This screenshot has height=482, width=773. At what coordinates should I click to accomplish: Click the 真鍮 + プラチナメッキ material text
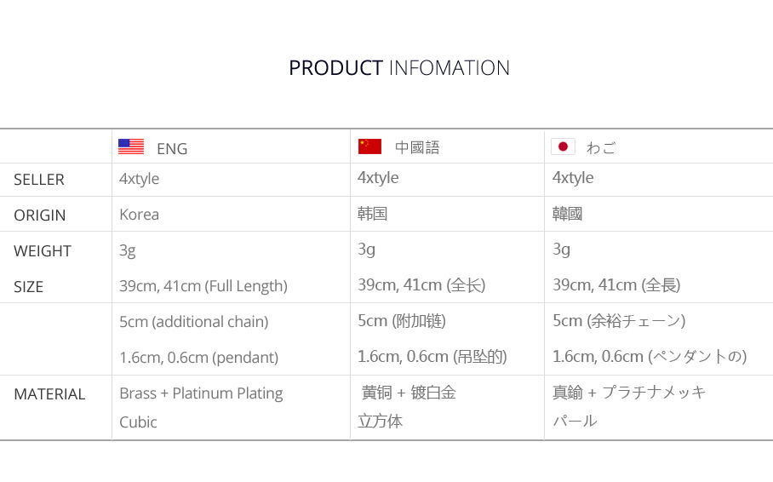629,393
